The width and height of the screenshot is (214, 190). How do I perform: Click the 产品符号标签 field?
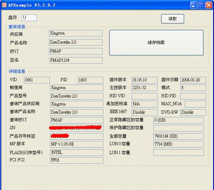(77, 136)
